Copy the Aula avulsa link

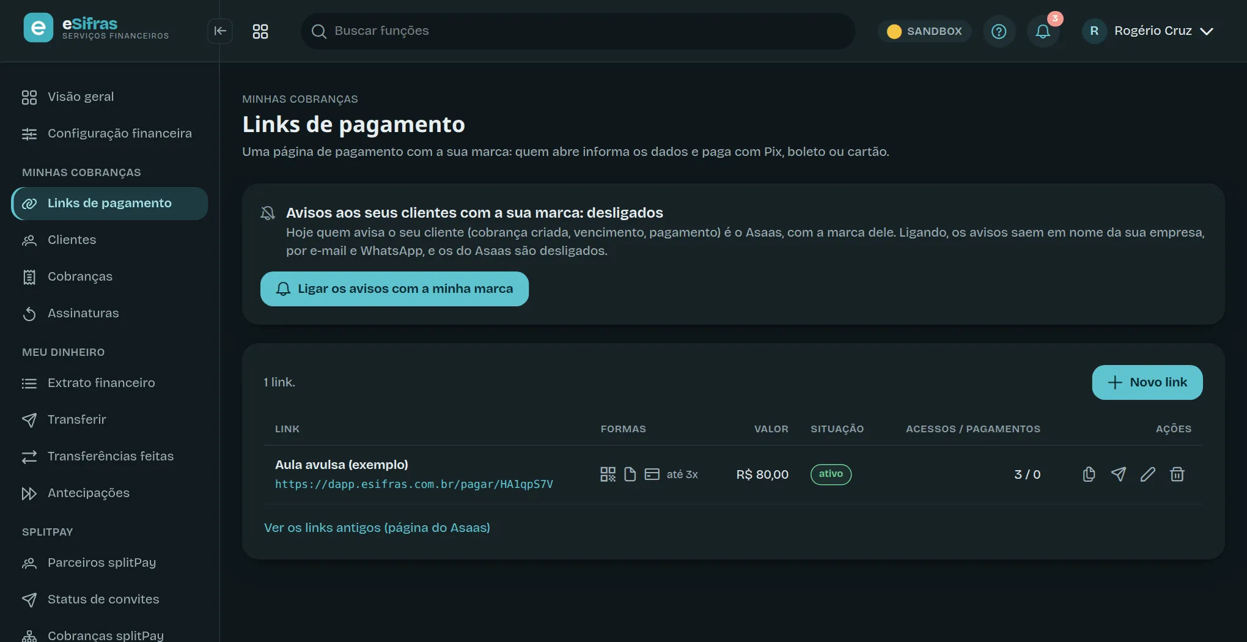pyautogui.click(x=1089, y=474)
